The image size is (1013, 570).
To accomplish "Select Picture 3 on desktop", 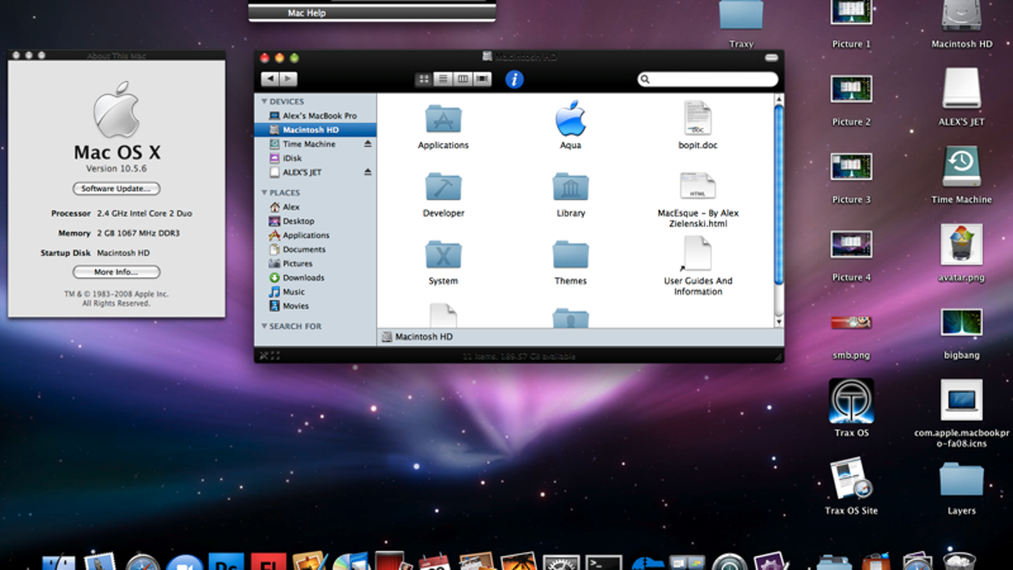I will (852, 178).
